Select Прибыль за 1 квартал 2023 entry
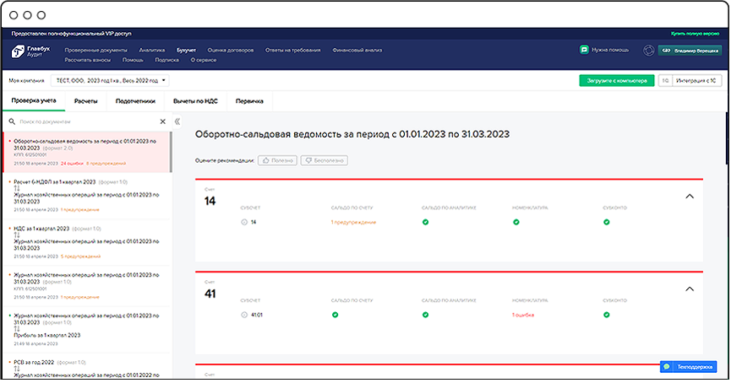The height and width of the screenshot is (383, 731). (87, 330)
